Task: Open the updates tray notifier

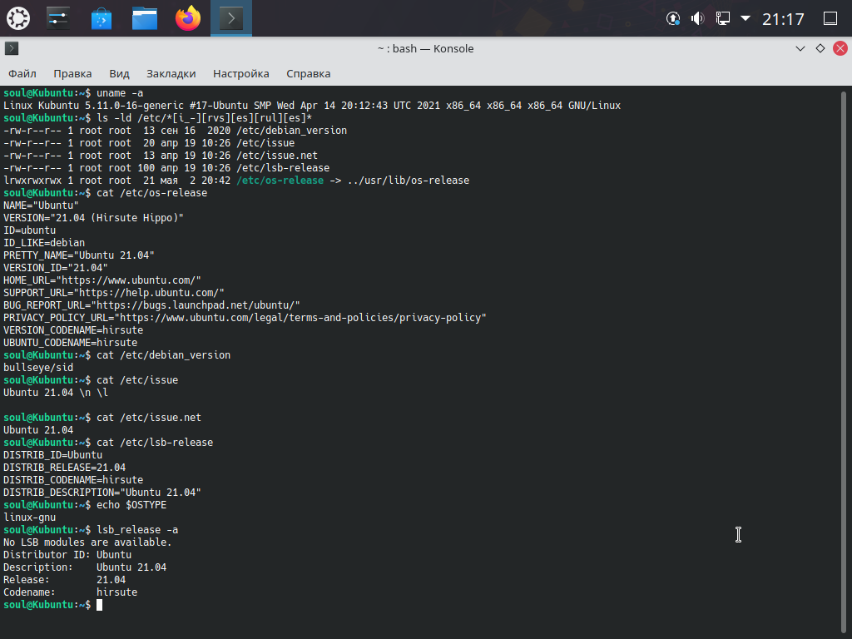Action: (672, 18)
